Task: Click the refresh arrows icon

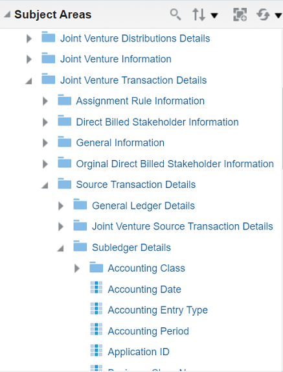Action: (263, 15)
